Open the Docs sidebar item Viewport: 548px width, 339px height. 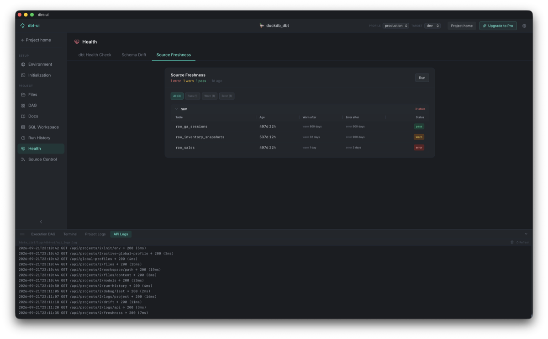coord(41,117)
